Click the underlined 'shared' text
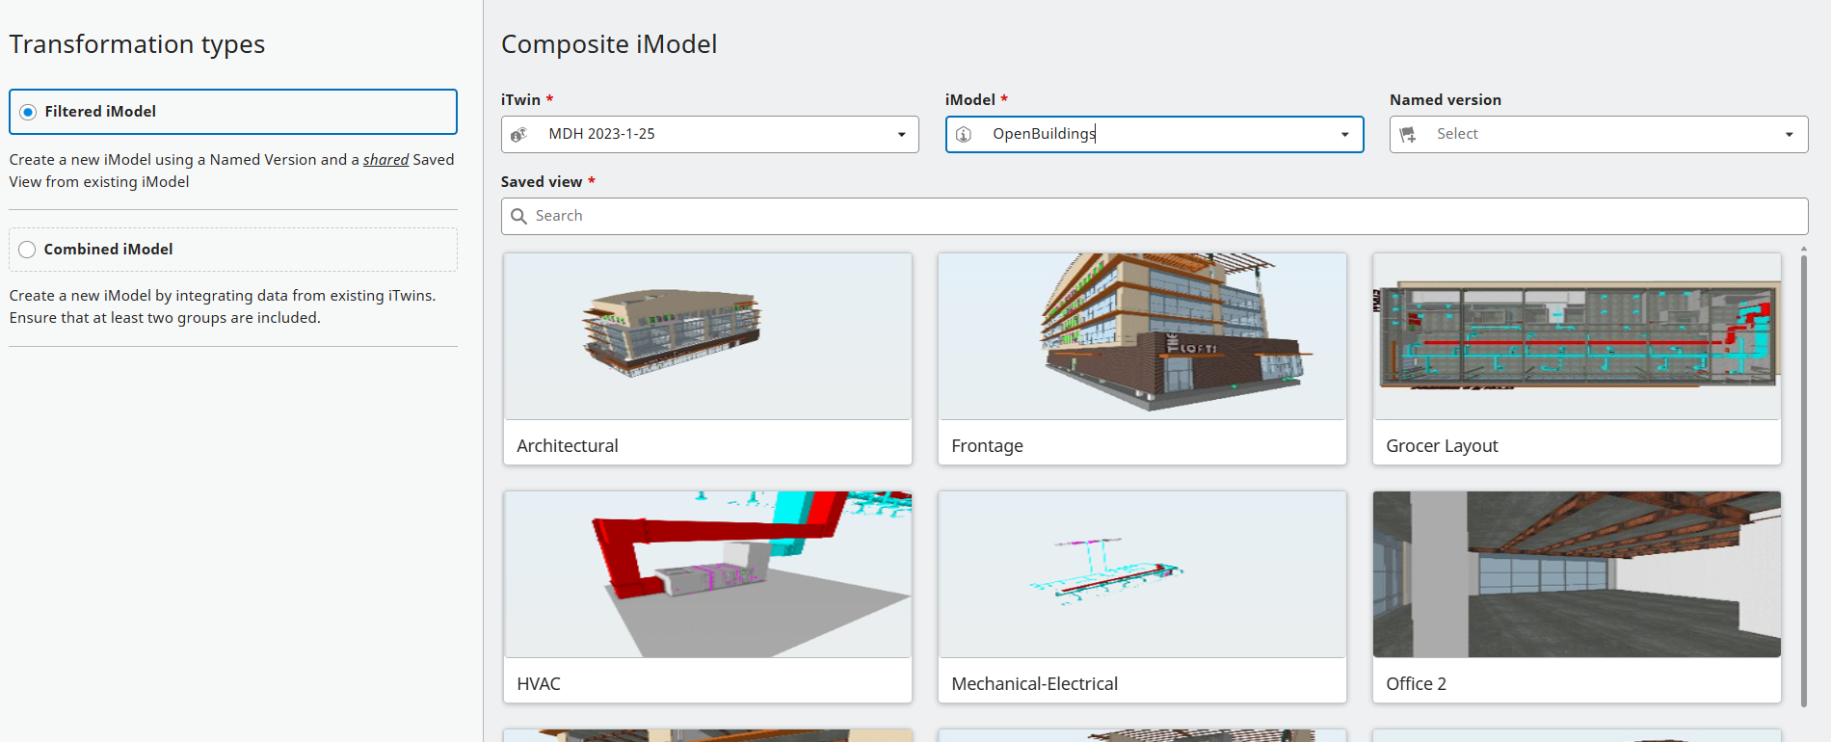Screen dimensions: 1831x742 tap(385, 160)
